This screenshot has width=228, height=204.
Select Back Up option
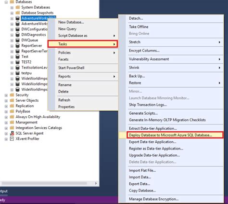(171, 76)
